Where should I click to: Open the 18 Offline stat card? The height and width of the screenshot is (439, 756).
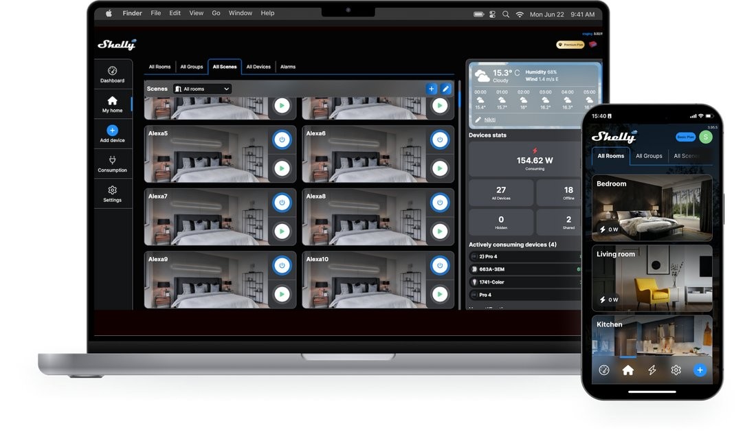(x=559, y=193)
